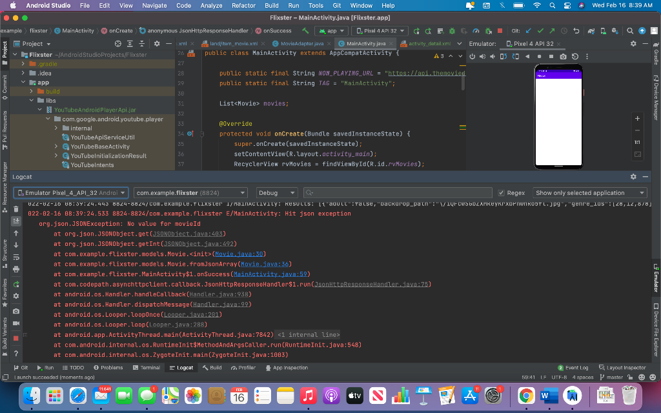The image size is (661, 413).
Task: Open the Build menu
Action: point(272,5)
